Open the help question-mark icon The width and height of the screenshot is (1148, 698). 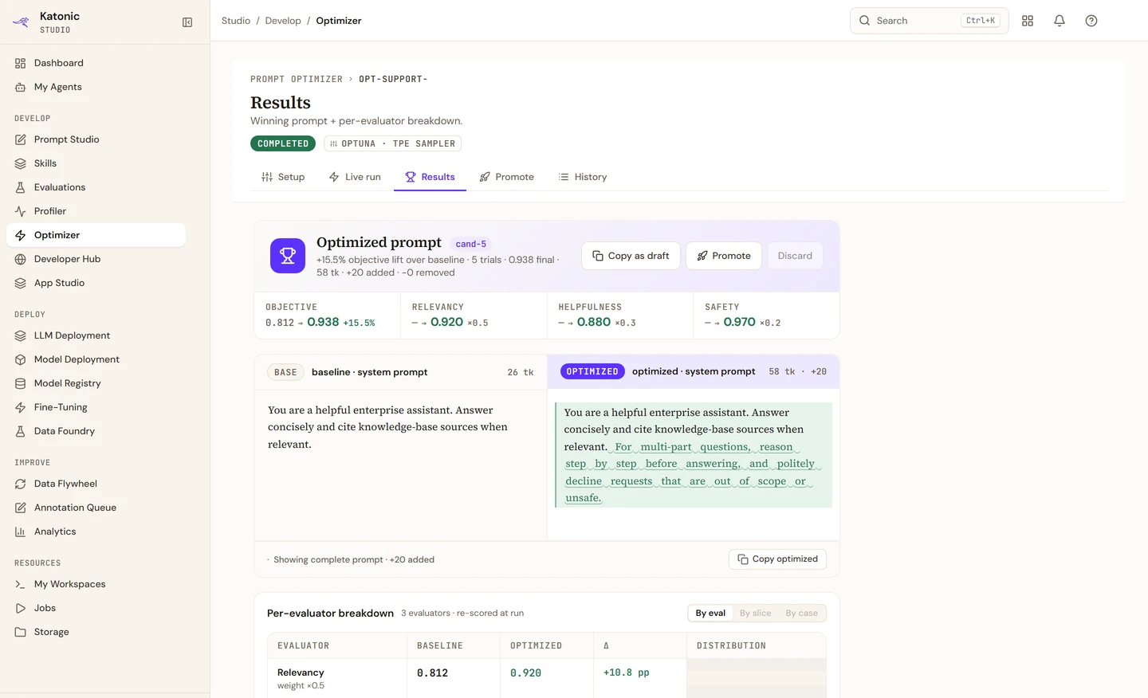pos(1091,21)
